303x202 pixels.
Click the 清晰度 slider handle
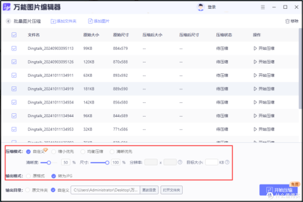point(49,162)
